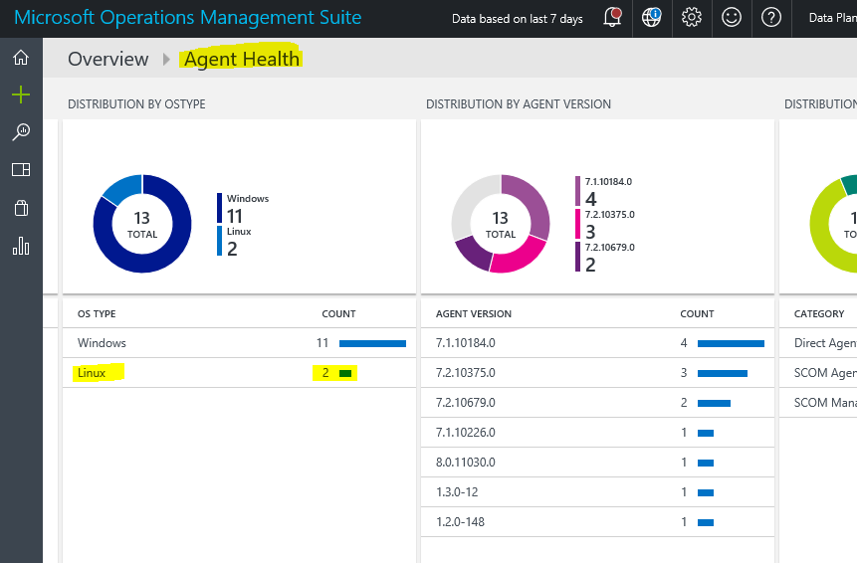The width and height of the screenshot is (857, 563).
Task: Open the Settings gear icon
Action: click(692, 18)
